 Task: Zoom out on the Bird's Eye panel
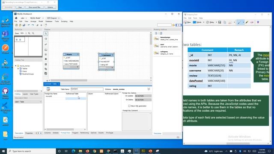[33, 33]
